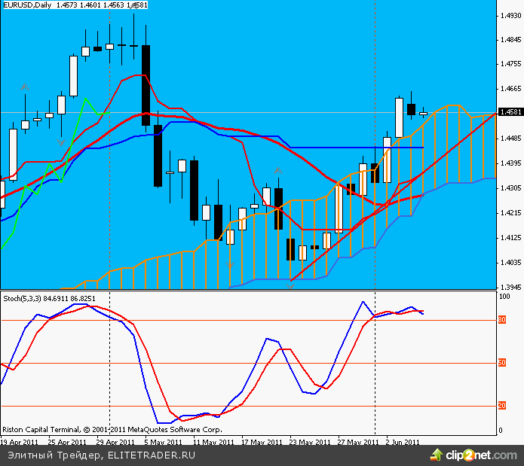Select the 5 May 2011 date label

coord(163,442)
